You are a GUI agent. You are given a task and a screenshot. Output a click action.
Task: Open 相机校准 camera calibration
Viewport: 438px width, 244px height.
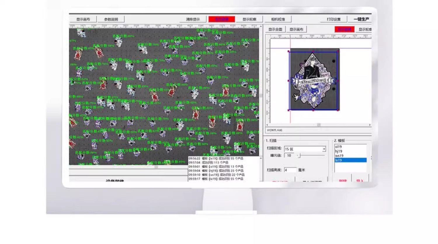tap(278, 19)
